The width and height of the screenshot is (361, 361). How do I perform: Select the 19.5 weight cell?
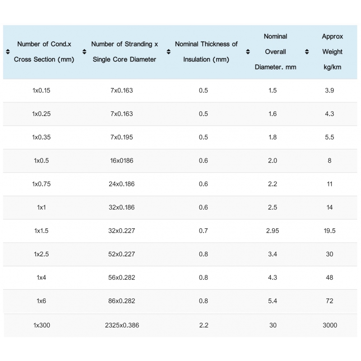coord(329,231)
